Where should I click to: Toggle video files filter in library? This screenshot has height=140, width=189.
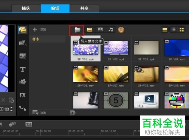click(90, 30)
